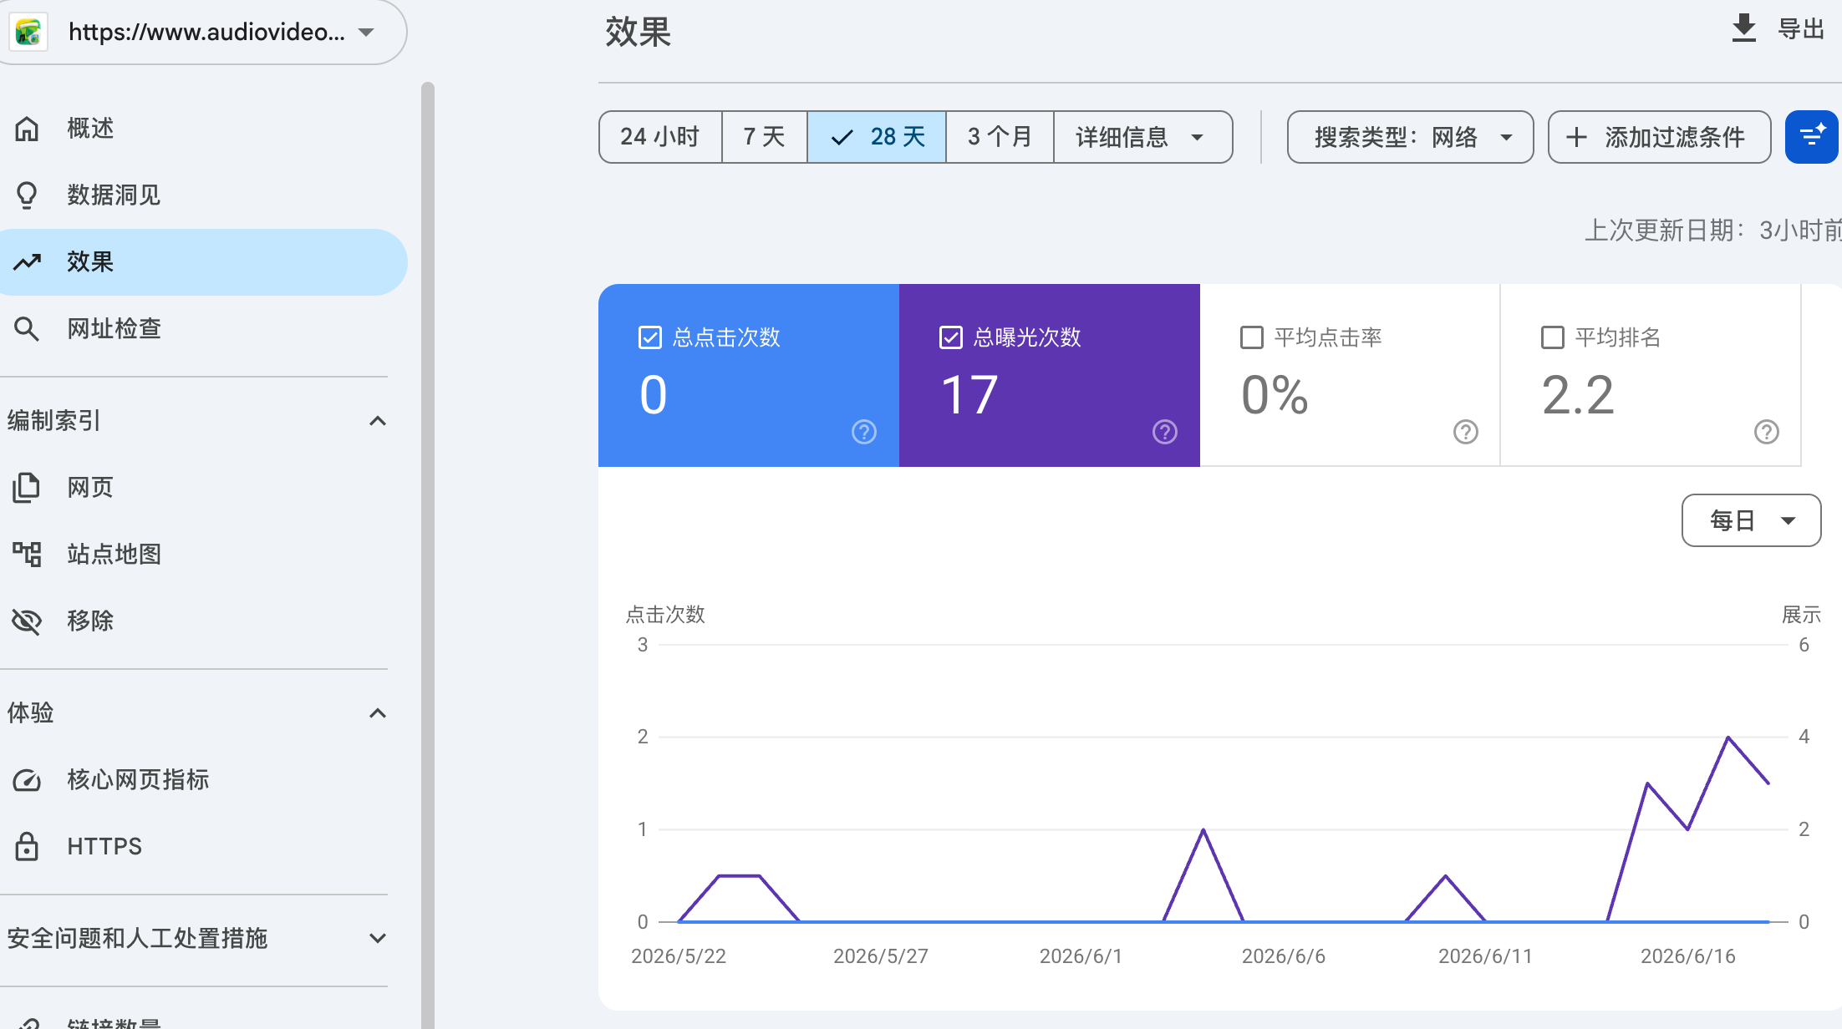Click the chart peak after 2026/6/1
Screen dimensions: 1842x1029
tap(1203, 830)
